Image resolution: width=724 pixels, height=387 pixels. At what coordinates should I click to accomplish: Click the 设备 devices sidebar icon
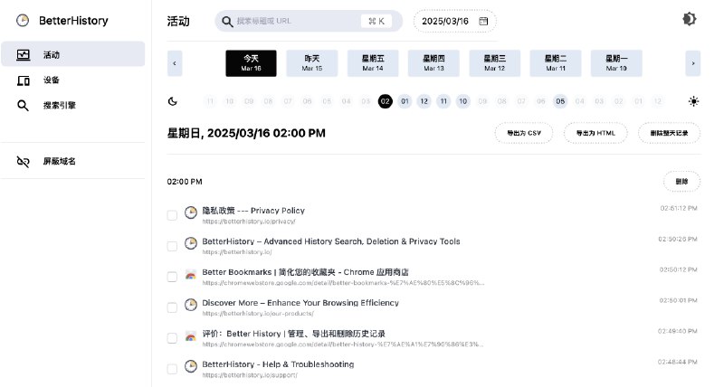24,80
